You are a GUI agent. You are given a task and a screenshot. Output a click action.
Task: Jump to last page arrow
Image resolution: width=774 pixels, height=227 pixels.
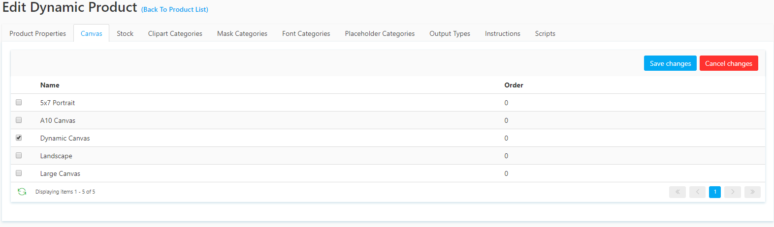[752, 192]
